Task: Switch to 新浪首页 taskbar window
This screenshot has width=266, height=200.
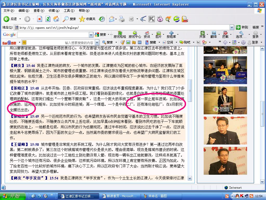Action: click(119, 196)
